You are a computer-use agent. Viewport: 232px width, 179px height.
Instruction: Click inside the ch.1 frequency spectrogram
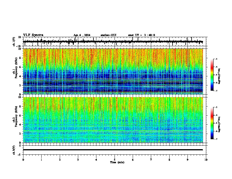tap(113, 71)
